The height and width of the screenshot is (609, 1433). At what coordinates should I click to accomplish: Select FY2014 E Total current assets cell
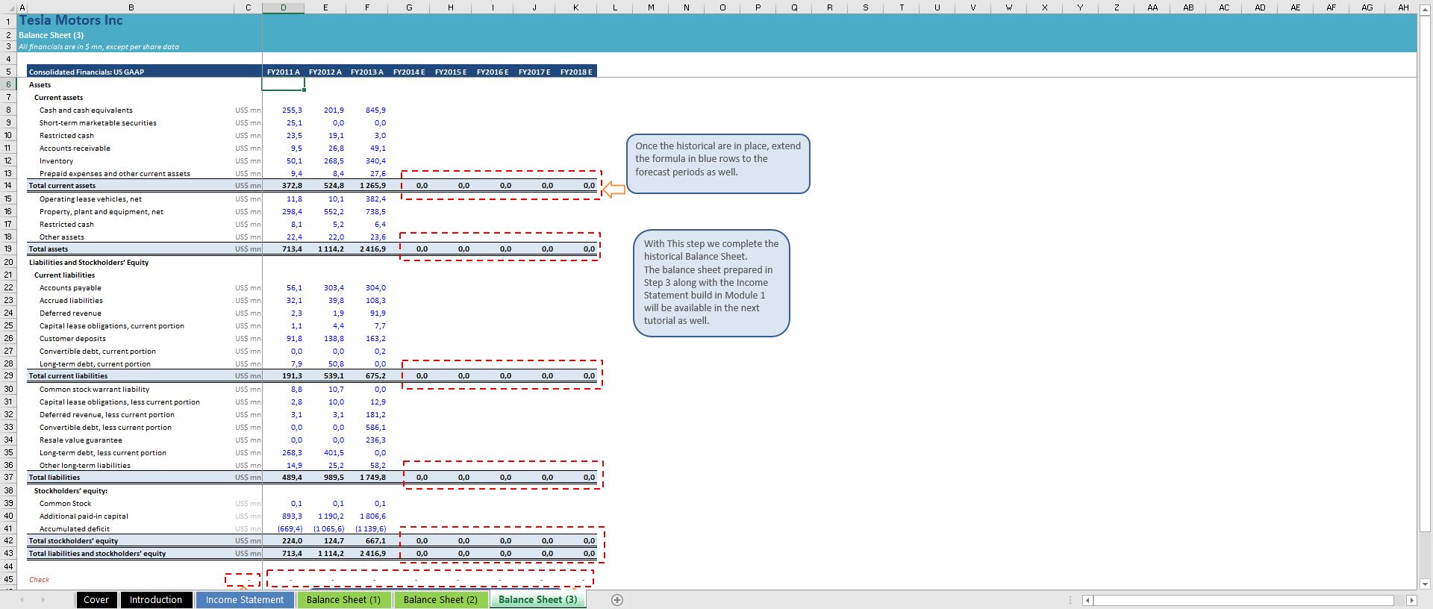409,186
